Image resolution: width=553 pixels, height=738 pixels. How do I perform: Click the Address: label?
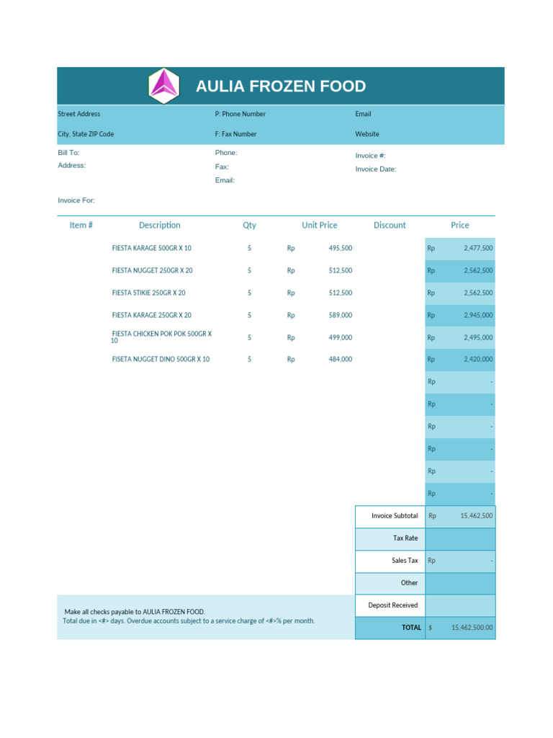click(x=71, y=165)
